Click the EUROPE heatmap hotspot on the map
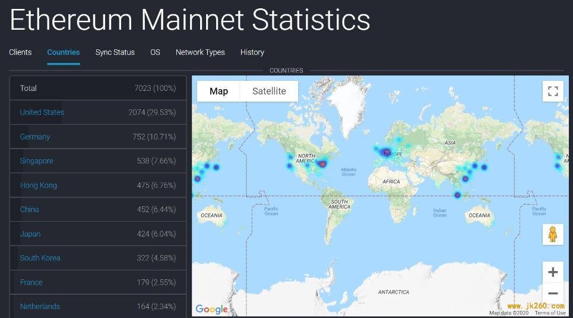This screenshot has height=318, width=573. [x=385, y=152]
